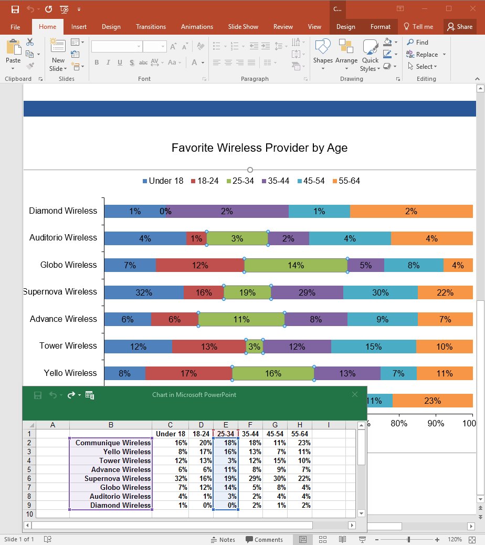Click the Shape Fill paint bucket icon
This screenshot has height=545, width=485.
388,42
